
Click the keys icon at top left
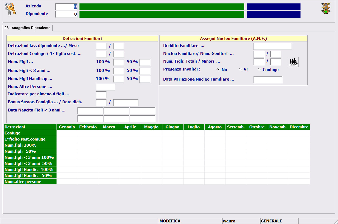click(10, 9)
